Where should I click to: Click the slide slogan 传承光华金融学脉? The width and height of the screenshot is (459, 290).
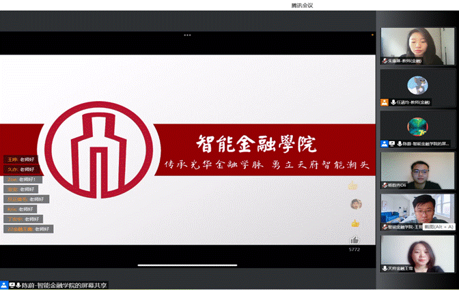tap(213, 165)
